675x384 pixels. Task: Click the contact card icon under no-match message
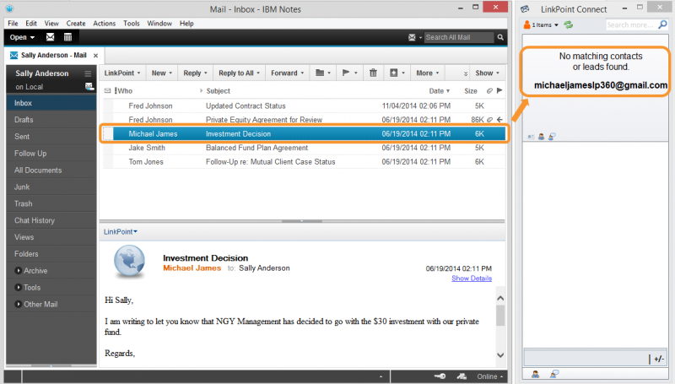[x=531, y=137]
